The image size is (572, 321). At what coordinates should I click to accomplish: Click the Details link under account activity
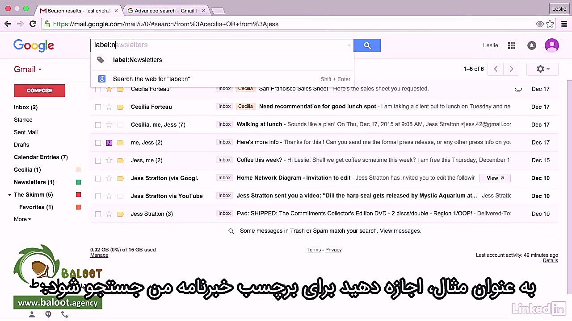pyautogui.click(x=550, y=261)
